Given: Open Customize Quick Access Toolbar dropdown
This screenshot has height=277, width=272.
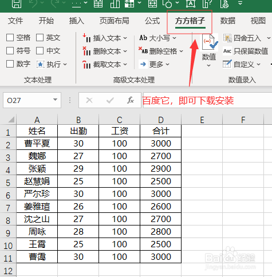Looking at the screenshot, I should [240, 3].
